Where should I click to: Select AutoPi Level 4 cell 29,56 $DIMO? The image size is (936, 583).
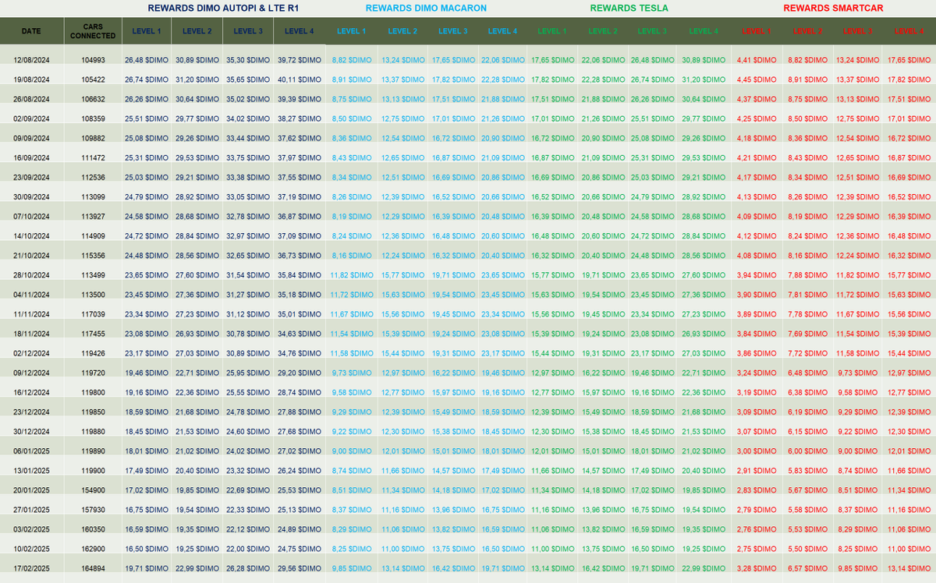coord(300,568)
